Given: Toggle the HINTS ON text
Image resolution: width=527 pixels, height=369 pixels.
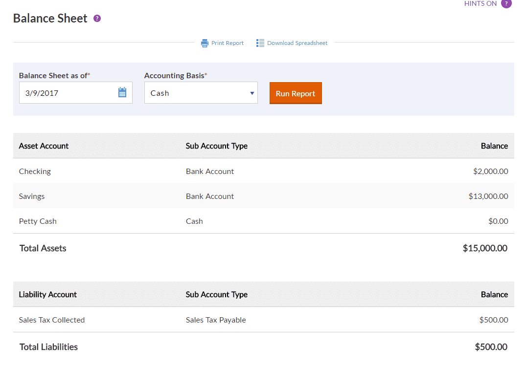Looking at the screenshot, I should click(480, 4).
